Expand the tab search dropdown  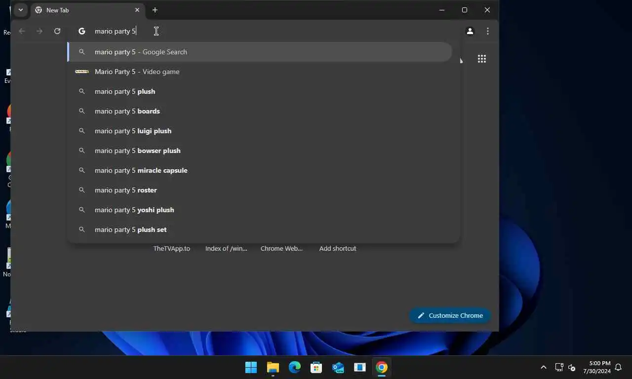(x=20, y=10)
